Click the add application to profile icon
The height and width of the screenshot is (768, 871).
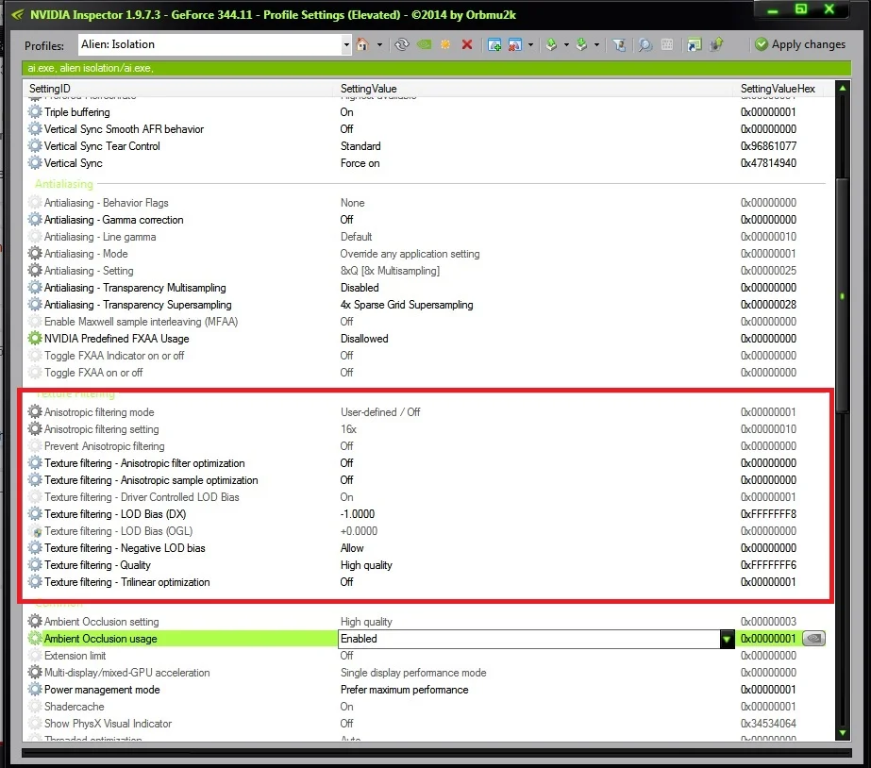[x=494, y=44]
